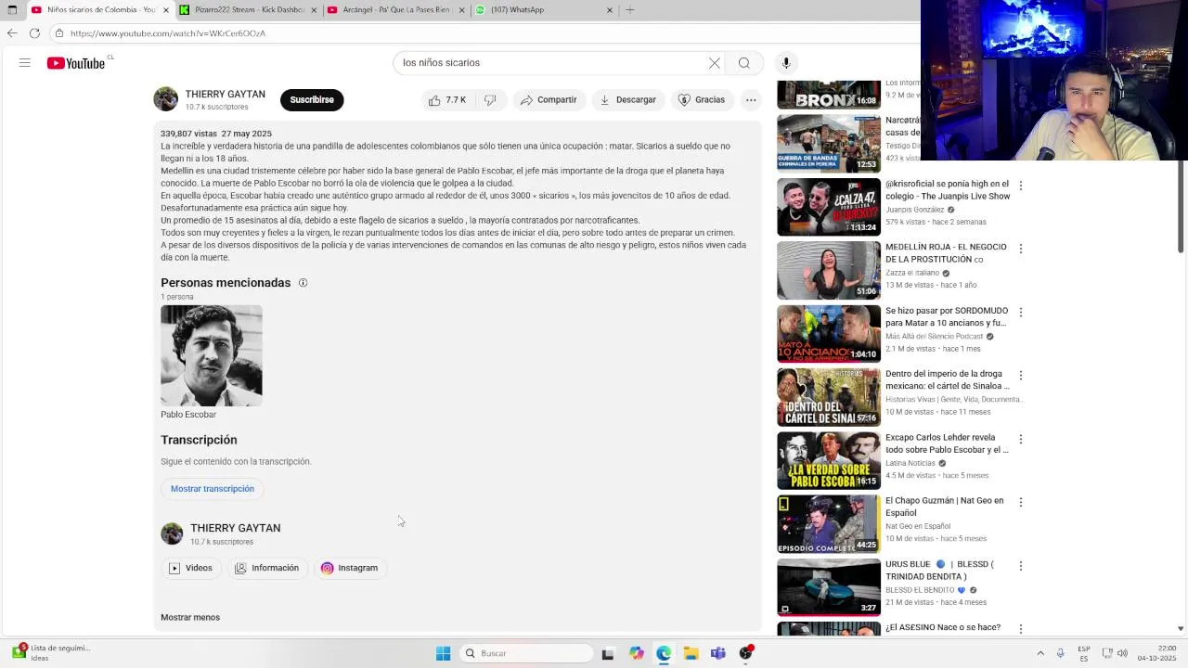Clear the search text with the X icon
Image resolution: width=1188 pixels, height=668 pixels.
[715, 63]
